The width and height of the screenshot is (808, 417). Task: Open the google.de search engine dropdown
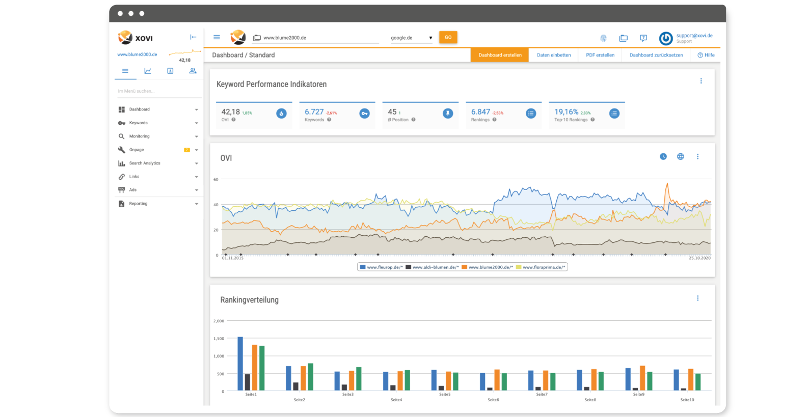[412, 38]
